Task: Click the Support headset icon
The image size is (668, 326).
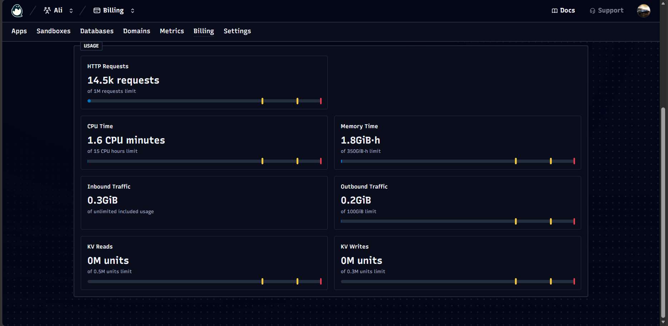Action: pyautogui.click(x=593, y=11)
